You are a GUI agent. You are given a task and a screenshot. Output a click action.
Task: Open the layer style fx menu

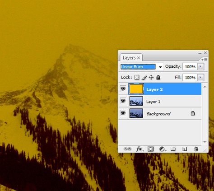click(x=140, y=149)
